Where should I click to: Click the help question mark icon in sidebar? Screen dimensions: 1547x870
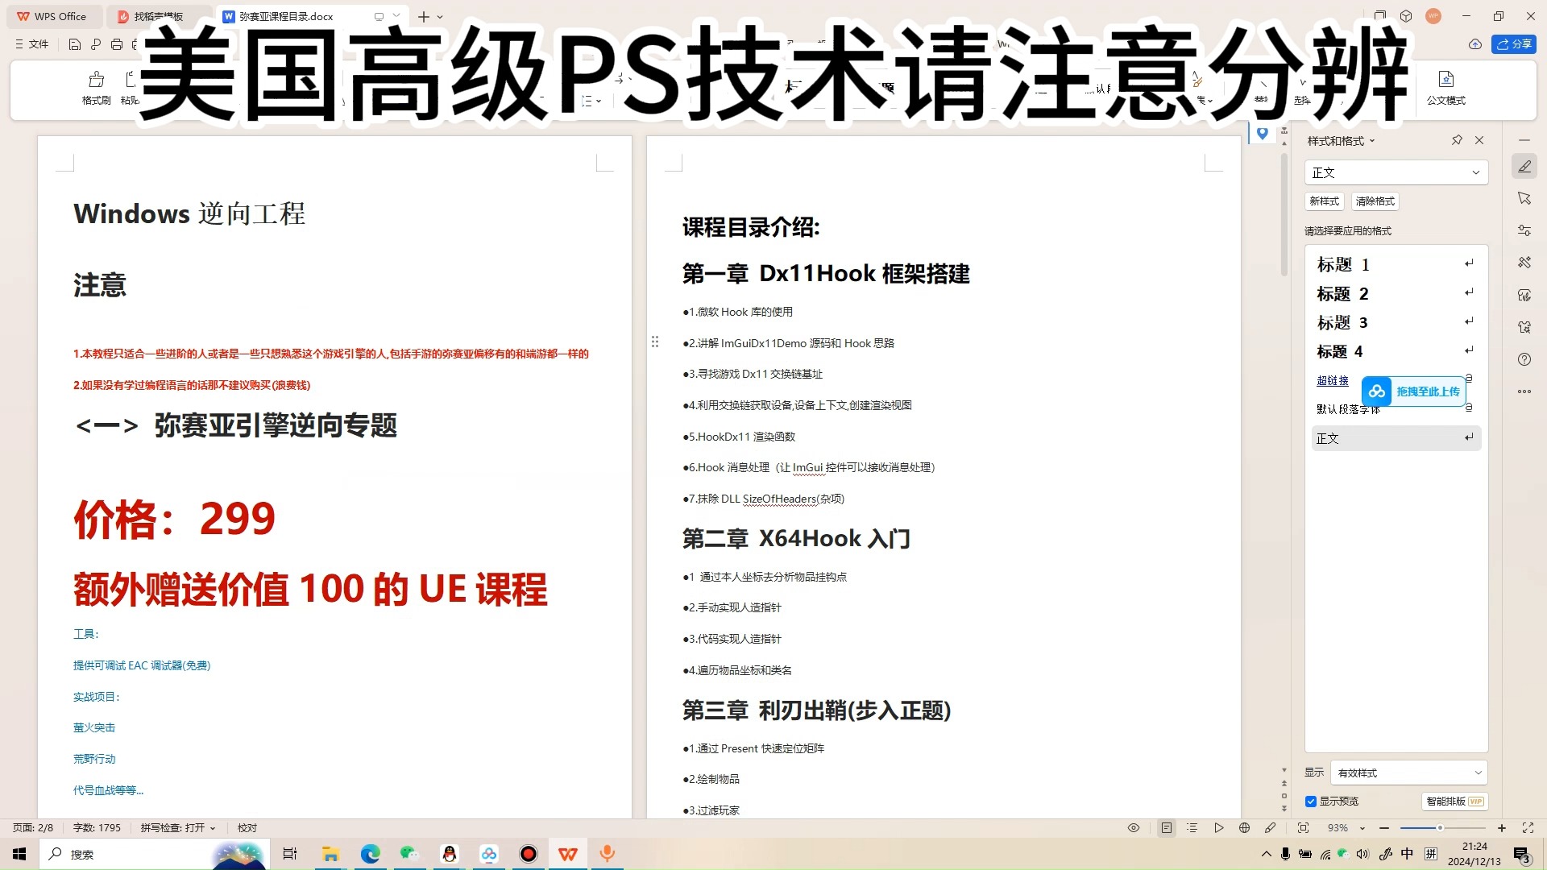coord(1524,359)
